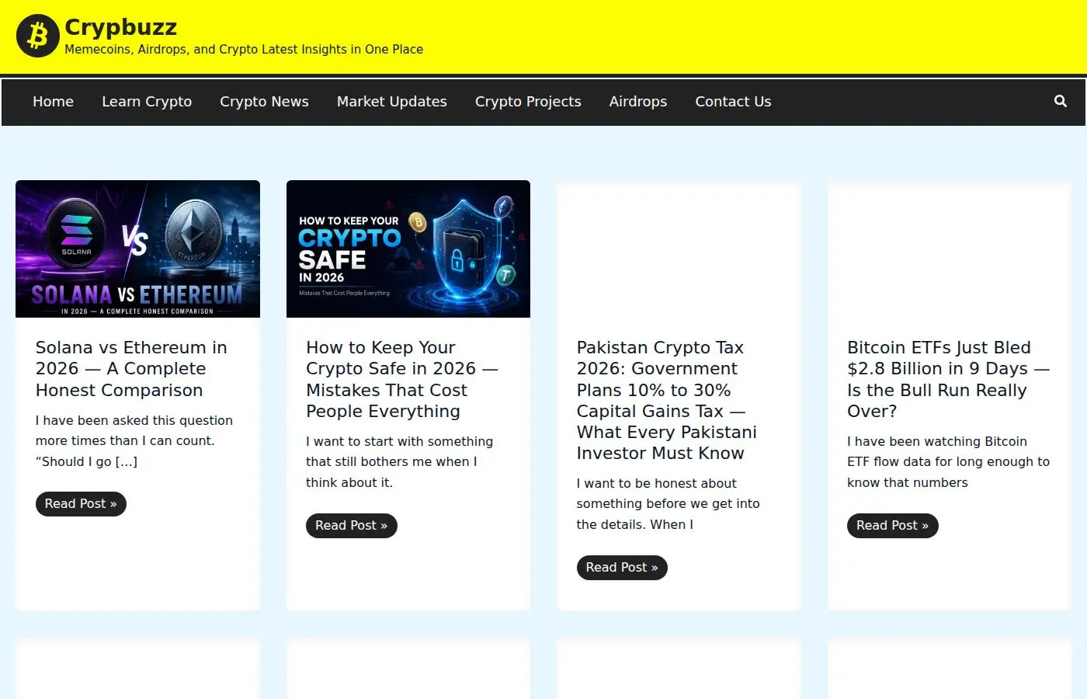This screenshot has height=699, width=1087.
Task: Click the Crypbuzz Bitcoin logo icon
Action: coord(37,36)
